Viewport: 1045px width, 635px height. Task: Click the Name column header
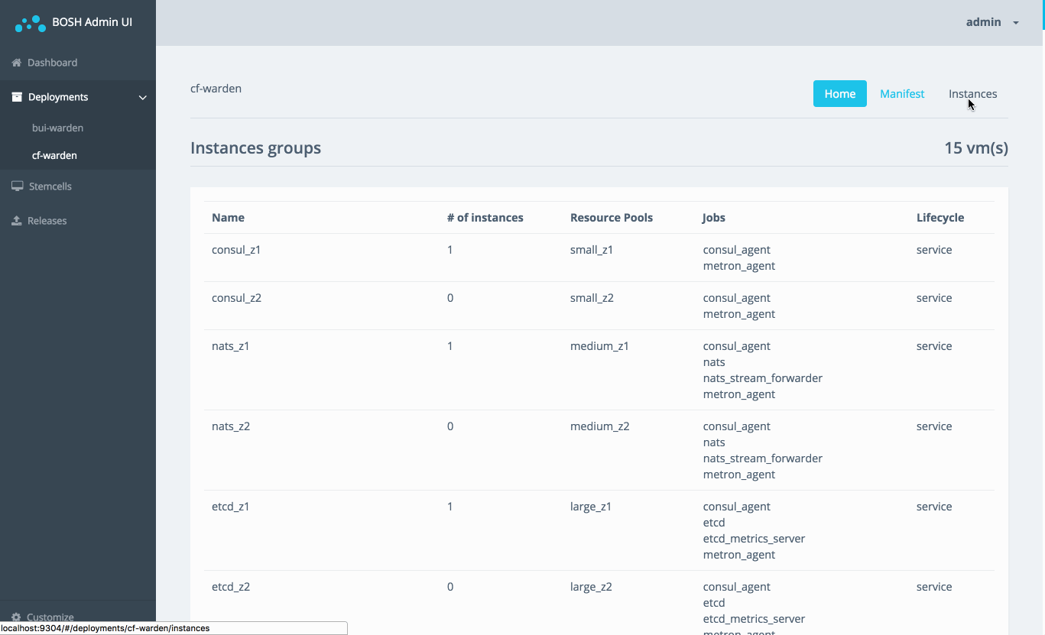228,218
